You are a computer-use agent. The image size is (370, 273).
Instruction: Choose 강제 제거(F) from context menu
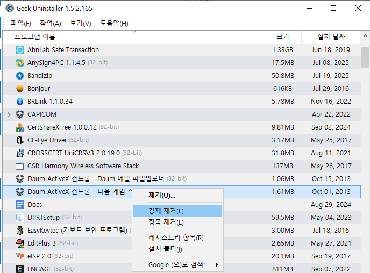click(x=177, y=211)
